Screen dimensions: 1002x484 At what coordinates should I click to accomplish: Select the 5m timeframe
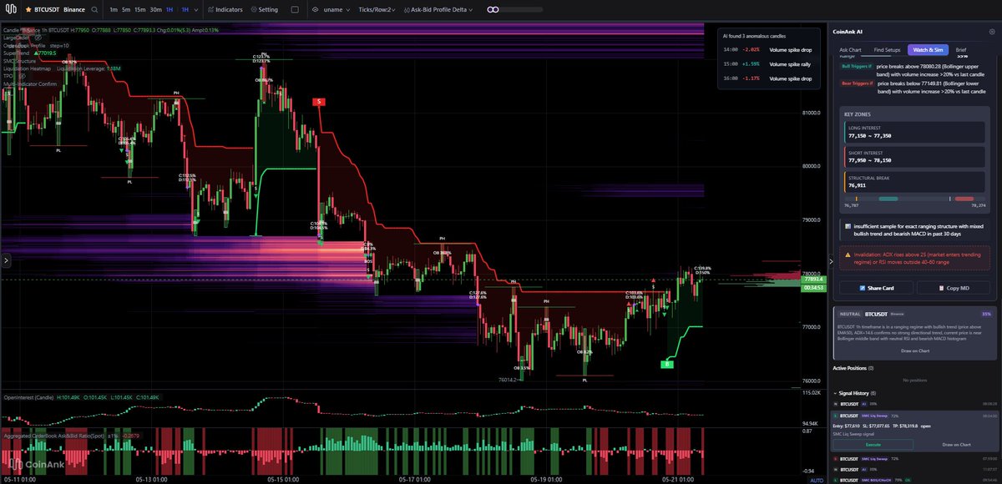pyautogui.click(x=126, y=9)
